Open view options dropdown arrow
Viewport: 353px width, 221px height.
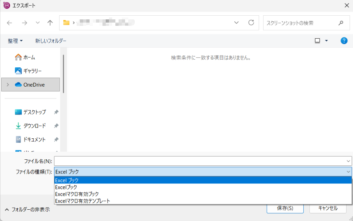pyautogui.click(x=326, y=41)
